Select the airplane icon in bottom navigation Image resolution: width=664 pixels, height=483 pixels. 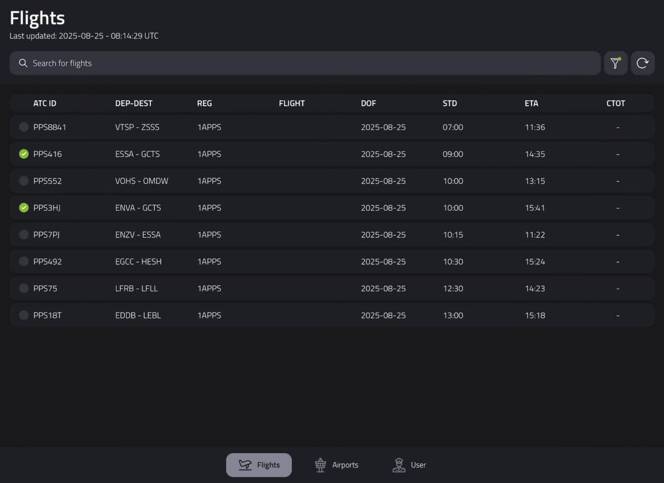244,464
